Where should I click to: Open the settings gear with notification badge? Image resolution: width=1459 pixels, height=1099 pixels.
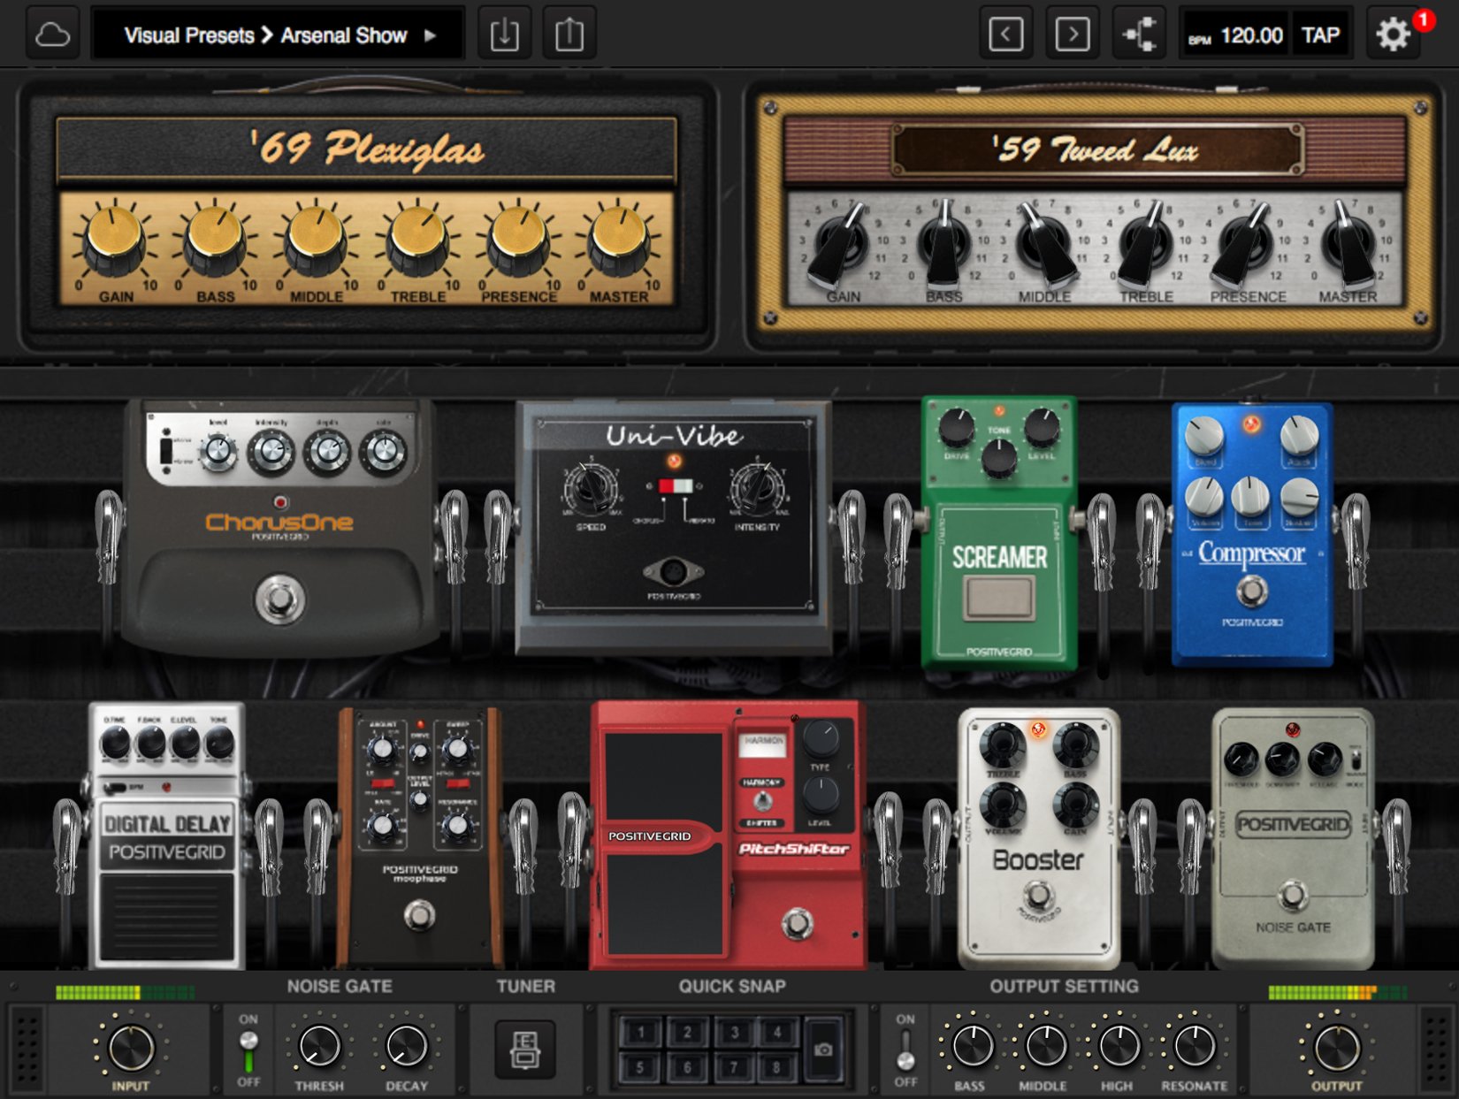point(1393,36)
